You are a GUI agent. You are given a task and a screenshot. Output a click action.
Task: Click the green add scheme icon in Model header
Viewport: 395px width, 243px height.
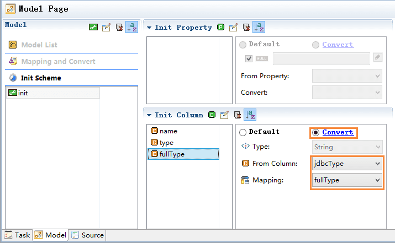93,27
